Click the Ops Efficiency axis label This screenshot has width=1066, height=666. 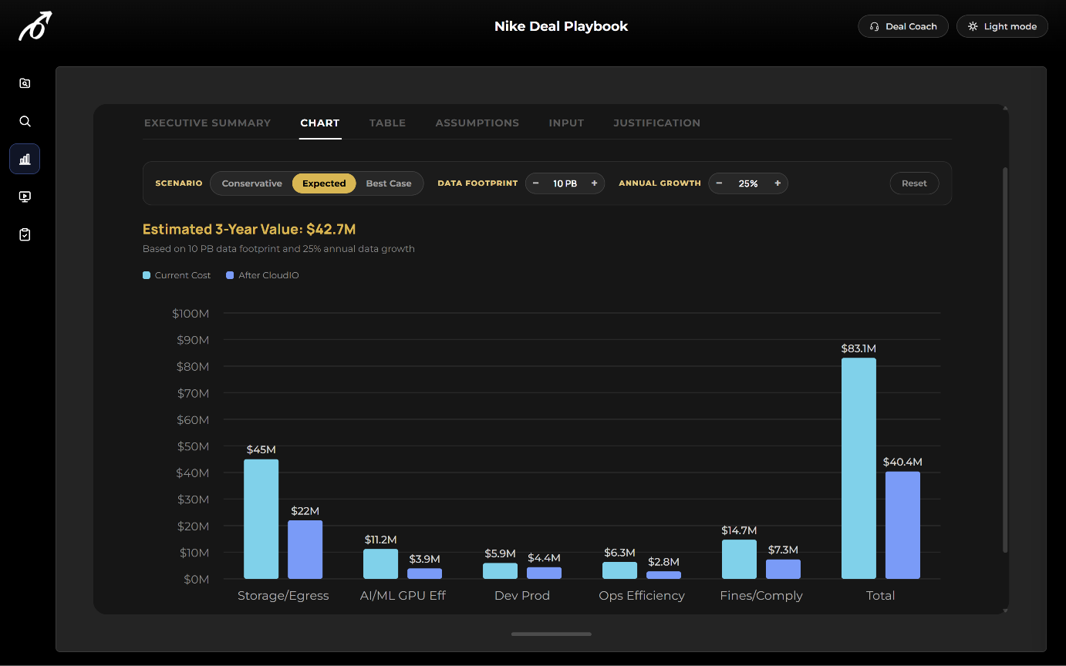pos(642,596)
